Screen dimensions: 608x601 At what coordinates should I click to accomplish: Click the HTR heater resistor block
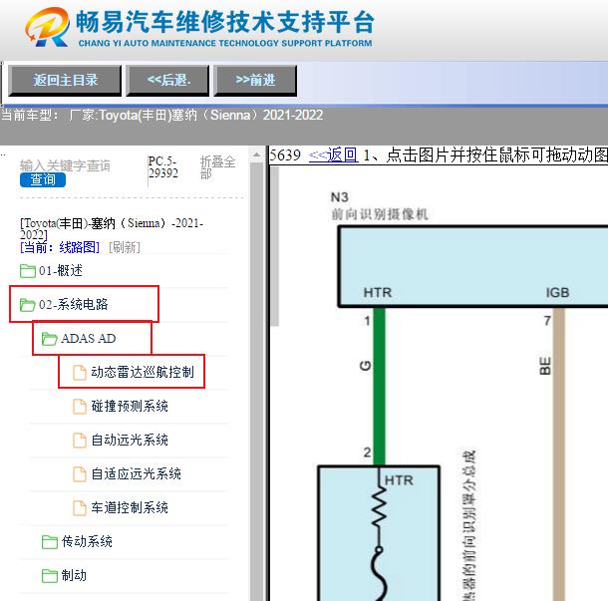pos(379,533)
